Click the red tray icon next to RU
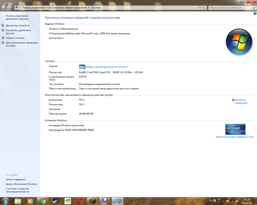This screenshot has width=257, height=205. 215,201
